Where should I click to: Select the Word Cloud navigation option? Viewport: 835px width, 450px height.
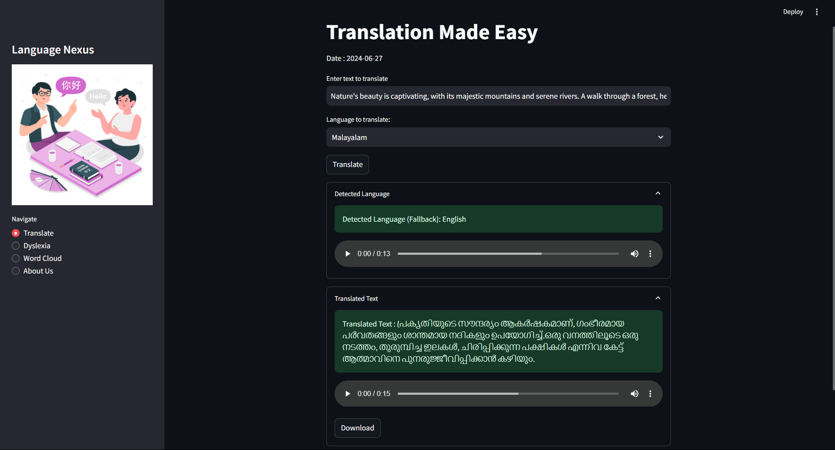(x=37, y=259)
